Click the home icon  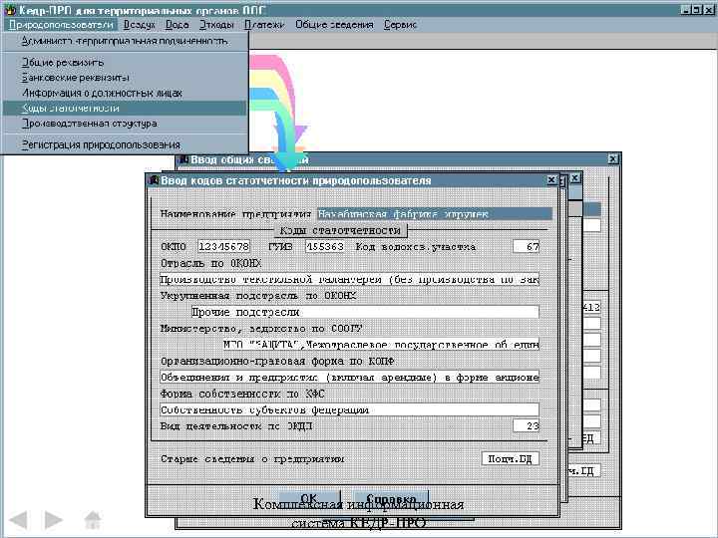(x=93, y=520)
